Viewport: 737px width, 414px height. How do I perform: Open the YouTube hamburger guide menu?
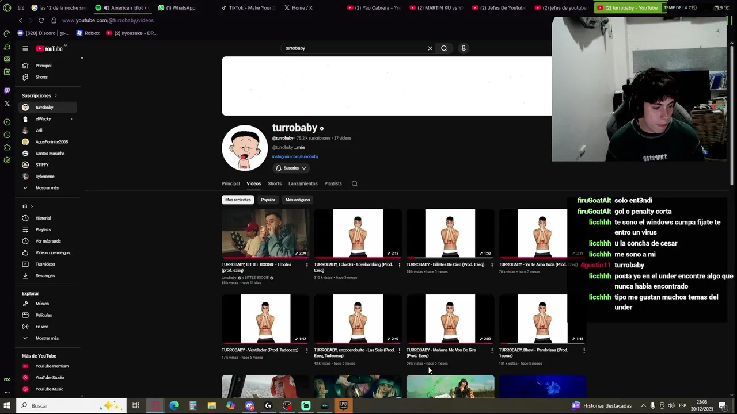click(25, 48)
